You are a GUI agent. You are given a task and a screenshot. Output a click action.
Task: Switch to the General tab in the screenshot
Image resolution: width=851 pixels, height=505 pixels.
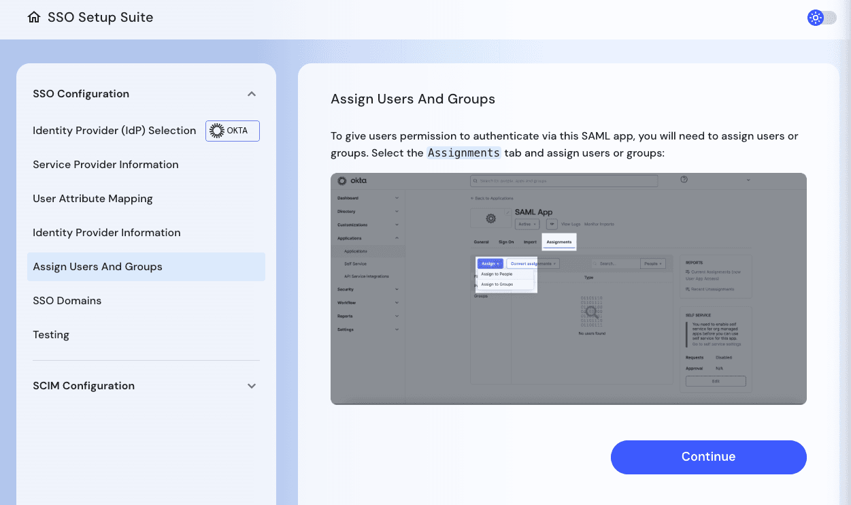pos(482,242)
